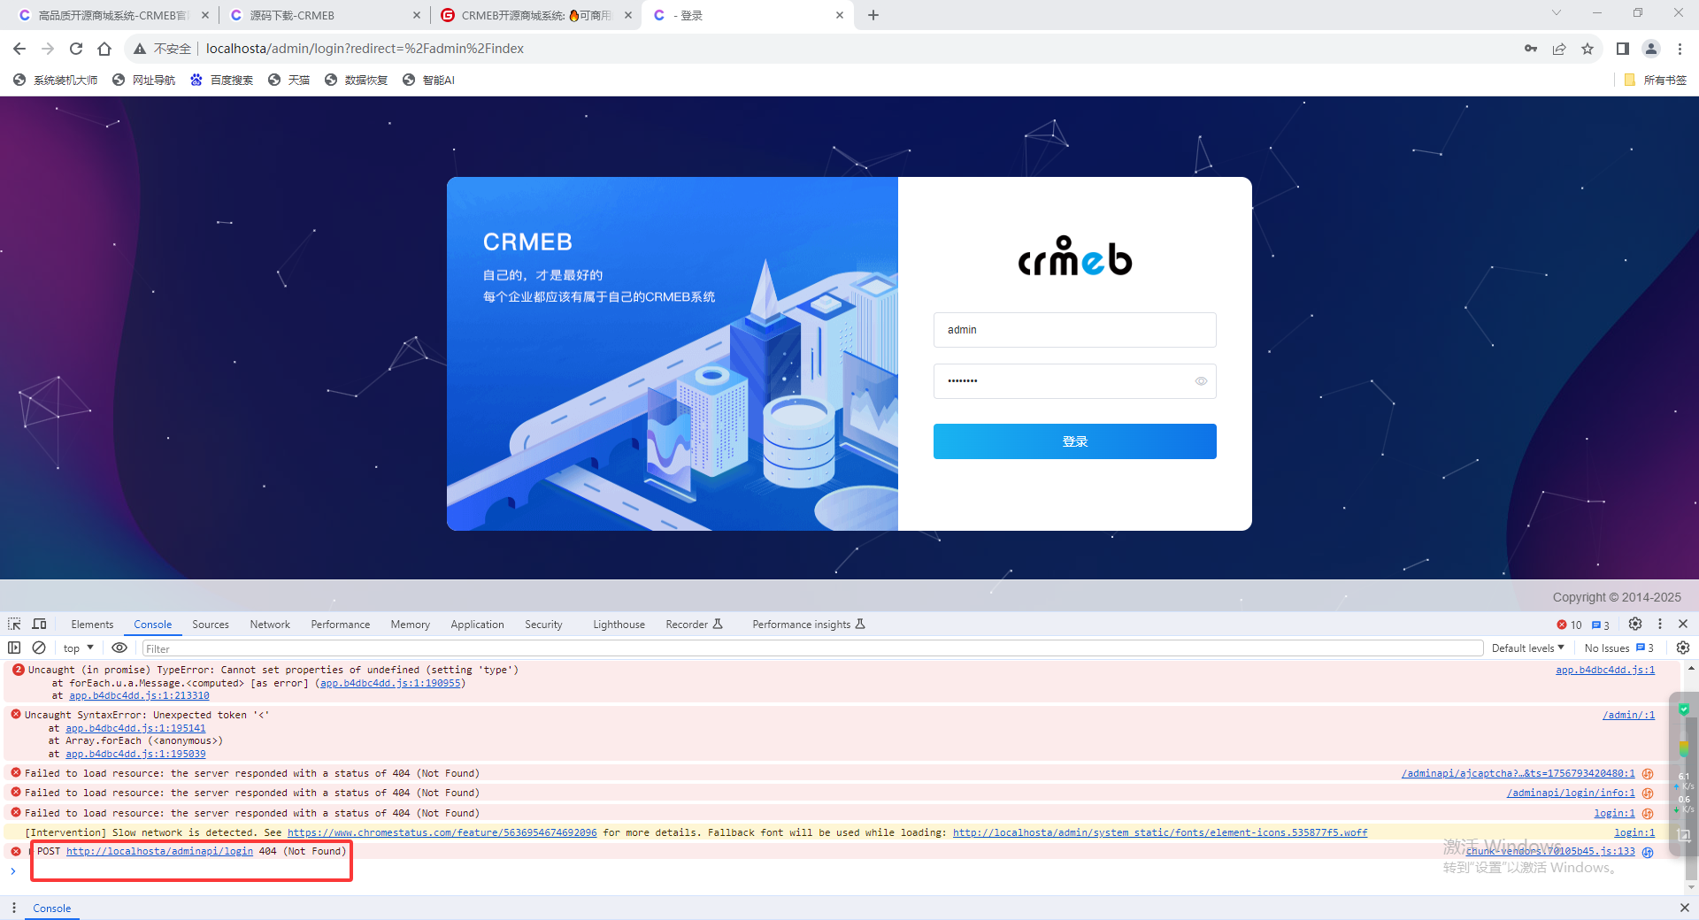
Task: Open the chromestatus.com feature link
Action: click(442, 832)
